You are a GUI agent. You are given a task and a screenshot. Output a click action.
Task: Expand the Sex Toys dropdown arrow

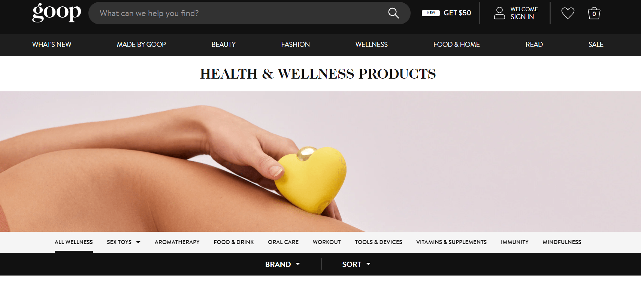click(x=138, y=242)
